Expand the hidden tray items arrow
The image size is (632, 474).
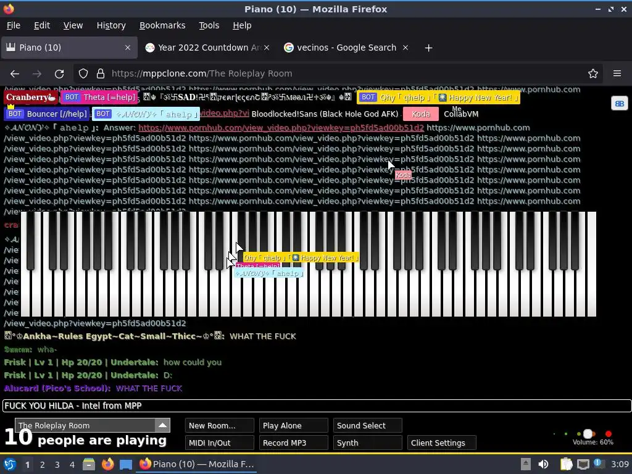pyautogui.click(x=525, y=464)
